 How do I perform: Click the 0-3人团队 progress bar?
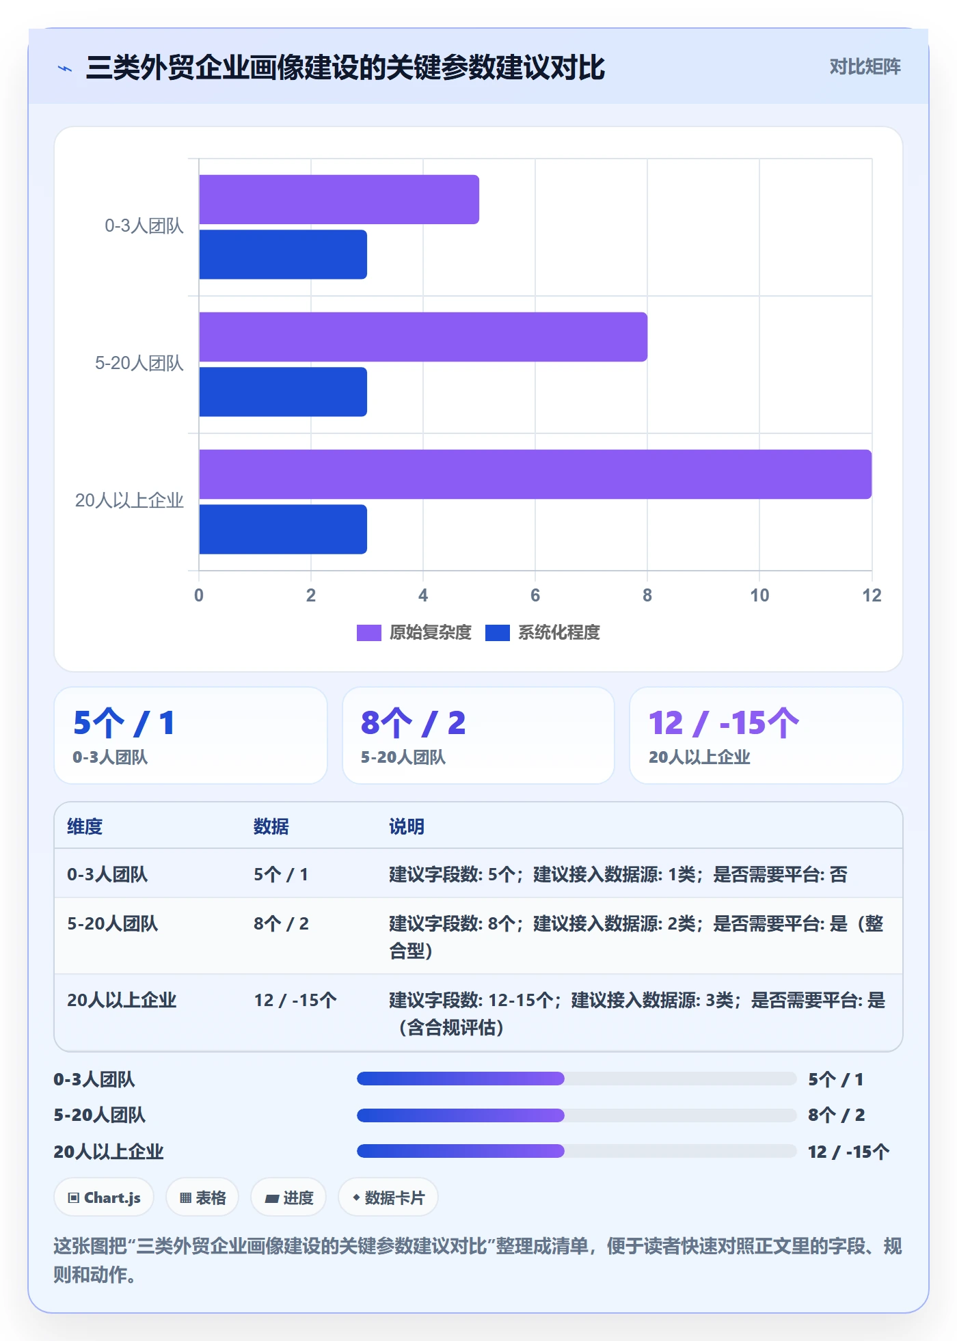tap(576, 1079)
